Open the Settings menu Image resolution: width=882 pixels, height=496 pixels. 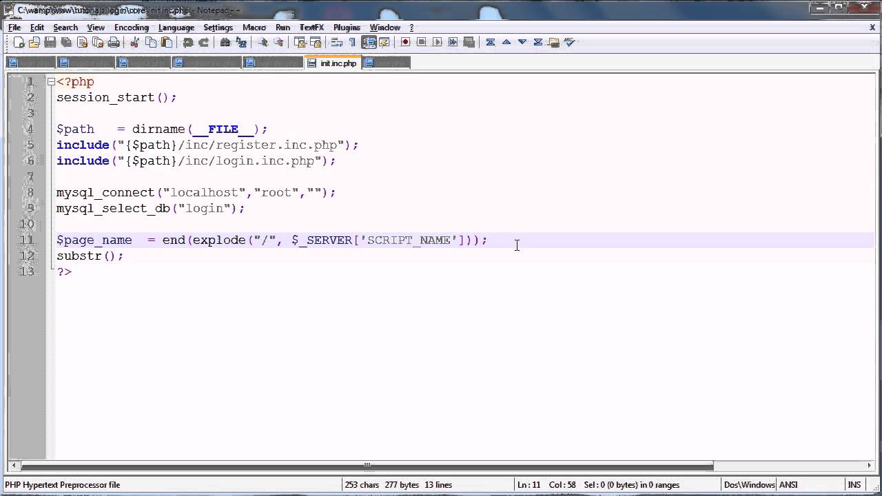[218, 28]
